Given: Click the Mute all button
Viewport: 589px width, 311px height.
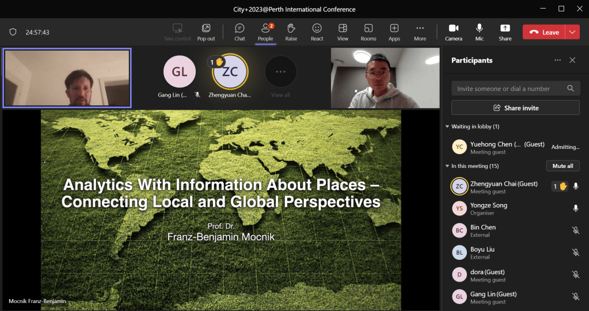Looking at the screenshot, I should [563, 166].
